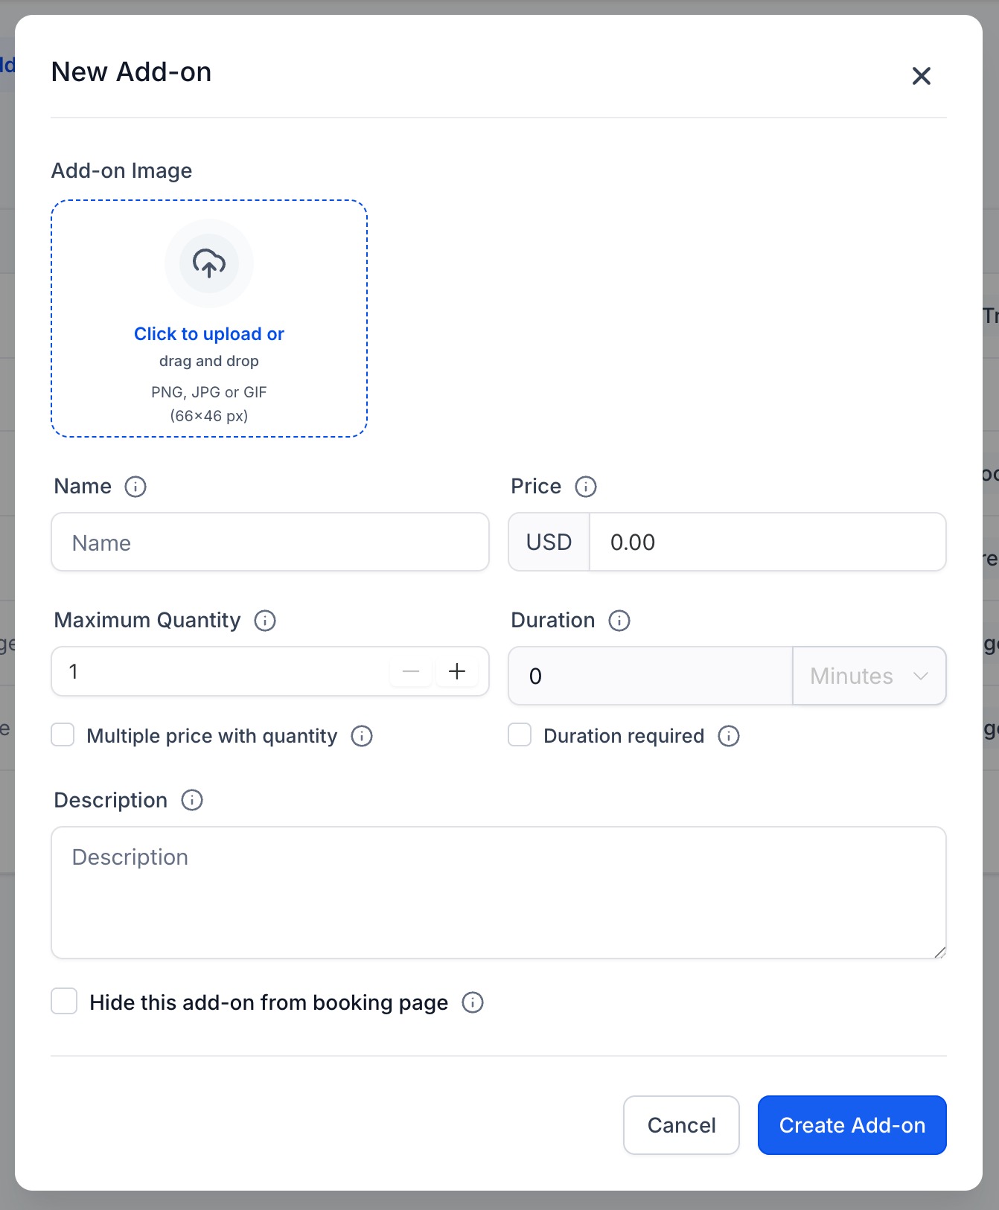The height and width of the screenshot is (1210, 999).
Task: Click into the Description text area
Action: [499, 892]
